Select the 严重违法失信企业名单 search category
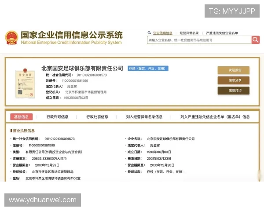 222,33
